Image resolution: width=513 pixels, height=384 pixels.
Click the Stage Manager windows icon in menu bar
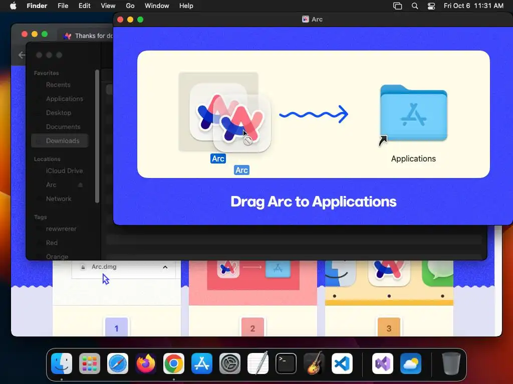click(x=397, y=6)
